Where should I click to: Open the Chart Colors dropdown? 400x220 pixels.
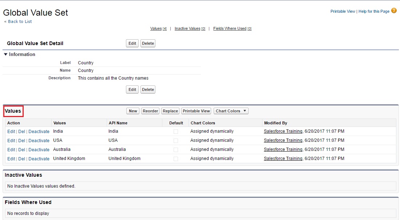pyautogui.click(x=231, y=111)
